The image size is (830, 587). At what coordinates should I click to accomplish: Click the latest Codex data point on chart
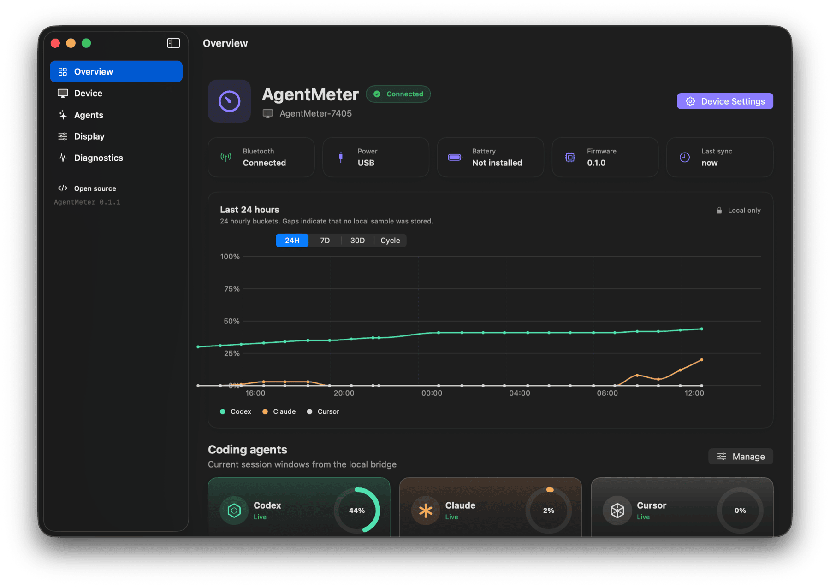[x=702, y=329]
